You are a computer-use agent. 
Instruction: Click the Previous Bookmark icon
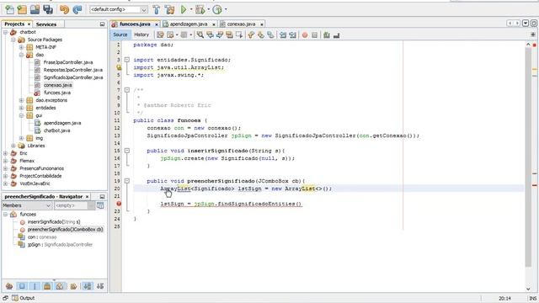251,35
